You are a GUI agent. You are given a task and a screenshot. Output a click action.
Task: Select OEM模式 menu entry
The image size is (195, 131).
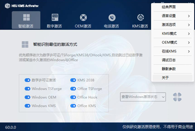pyautogui.click(x=173, y=42)
